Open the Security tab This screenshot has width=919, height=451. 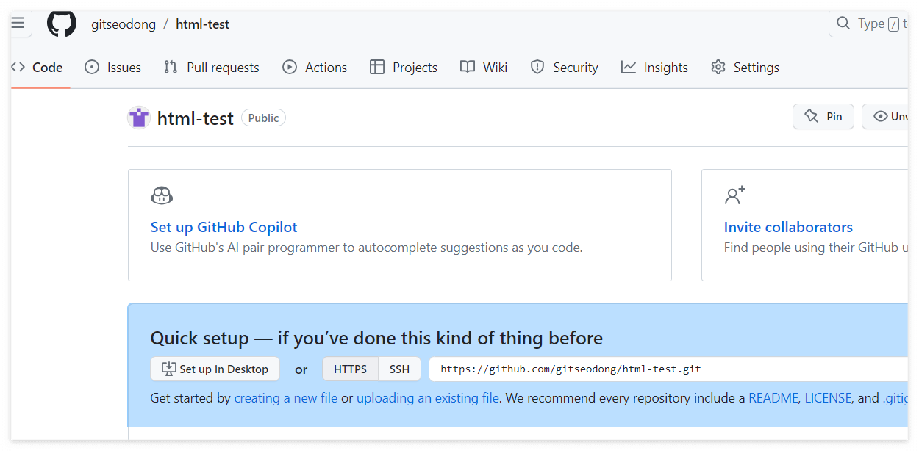pos(564,67)
